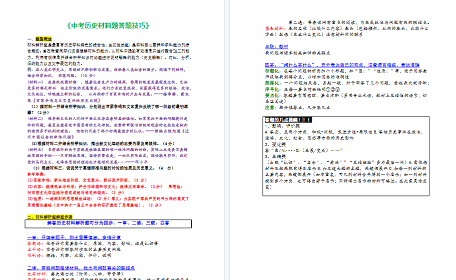The width and height of the screenshot is (456, 280).
Task: Click the black banner 答题的几点提醒!!!
Action: (x=288, y=119)
